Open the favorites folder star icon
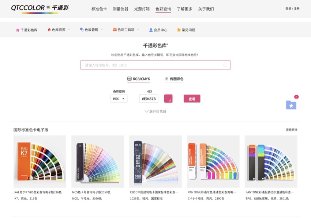The image size is (311, 218). pos(291,105)
